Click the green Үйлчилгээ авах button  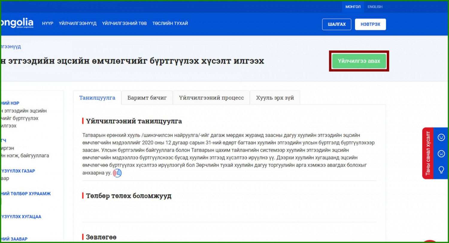tap(359, 61)
